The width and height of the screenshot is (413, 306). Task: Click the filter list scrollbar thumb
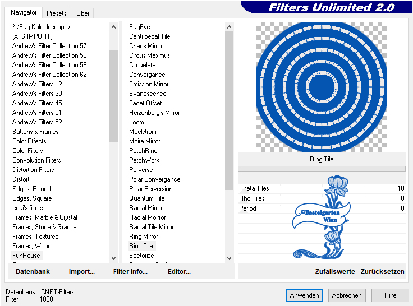pyautogui.click(x=229, y=110)
